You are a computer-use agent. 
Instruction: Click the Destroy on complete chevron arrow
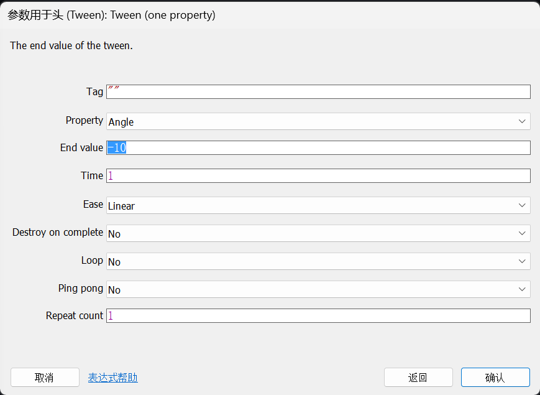pyautogui.click(x=522, y=233)
